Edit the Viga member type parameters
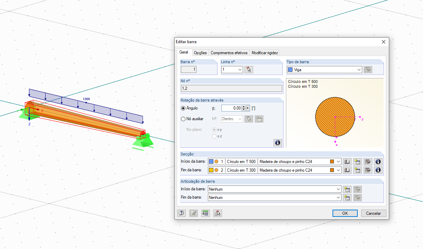This screenshot has height=249, width=423. click(x=367, y=69)
